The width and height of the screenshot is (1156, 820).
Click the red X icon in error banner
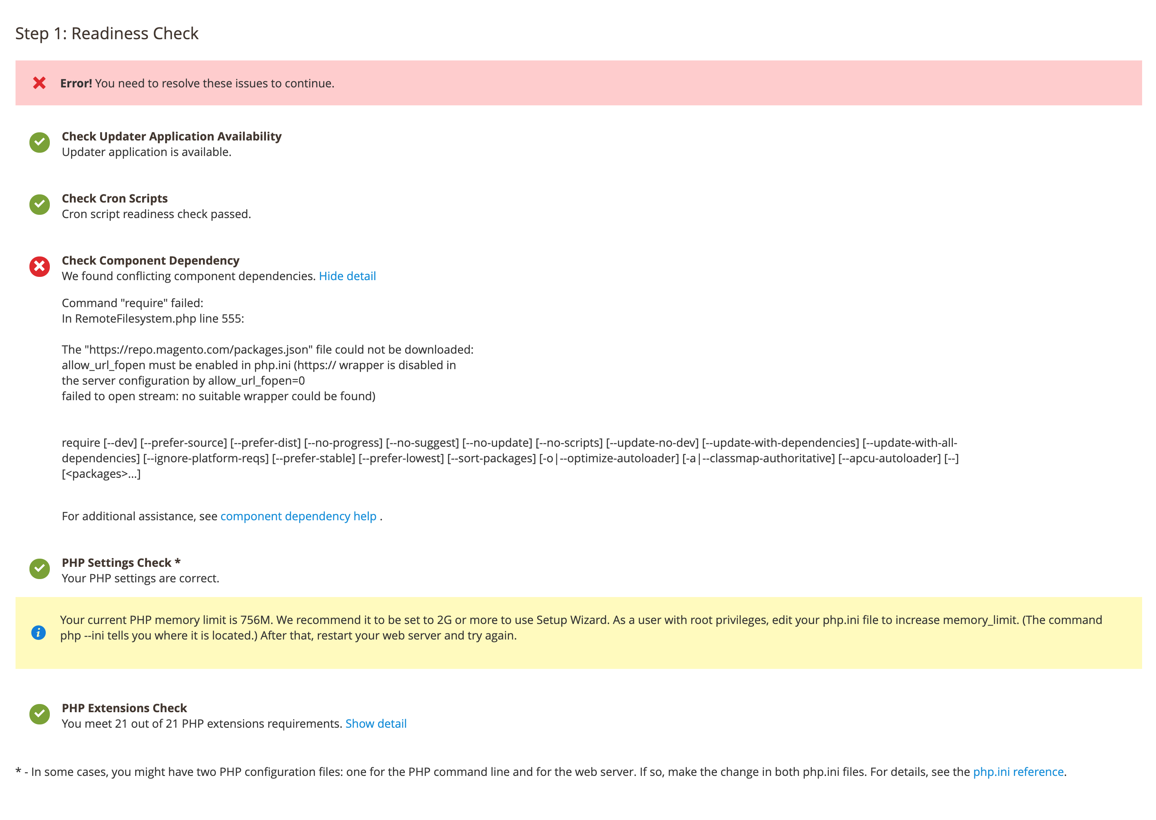[39, 83]
